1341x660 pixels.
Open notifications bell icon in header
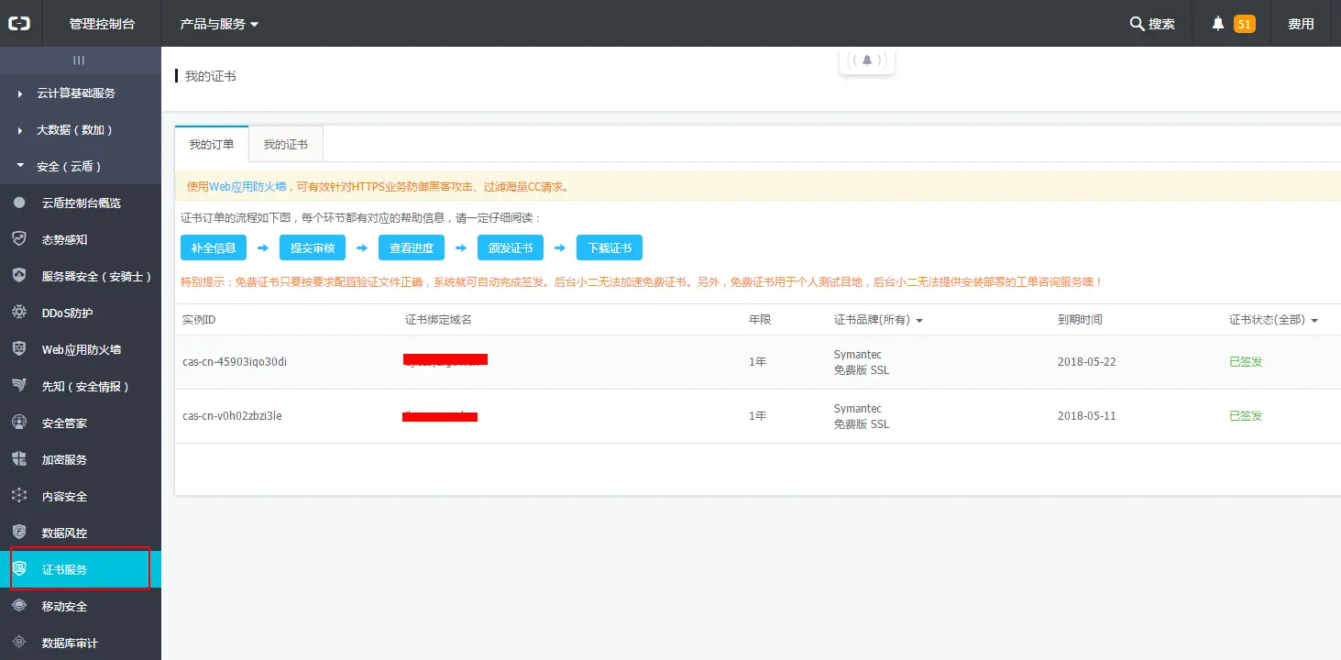tap(1218, 24)
